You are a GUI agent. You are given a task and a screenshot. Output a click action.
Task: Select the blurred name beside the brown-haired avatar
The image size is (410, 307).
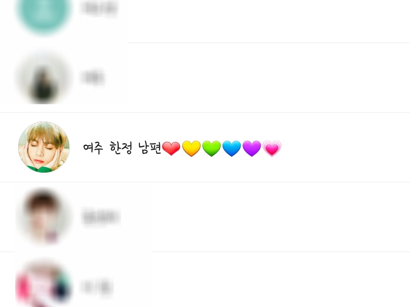(101, 217)
